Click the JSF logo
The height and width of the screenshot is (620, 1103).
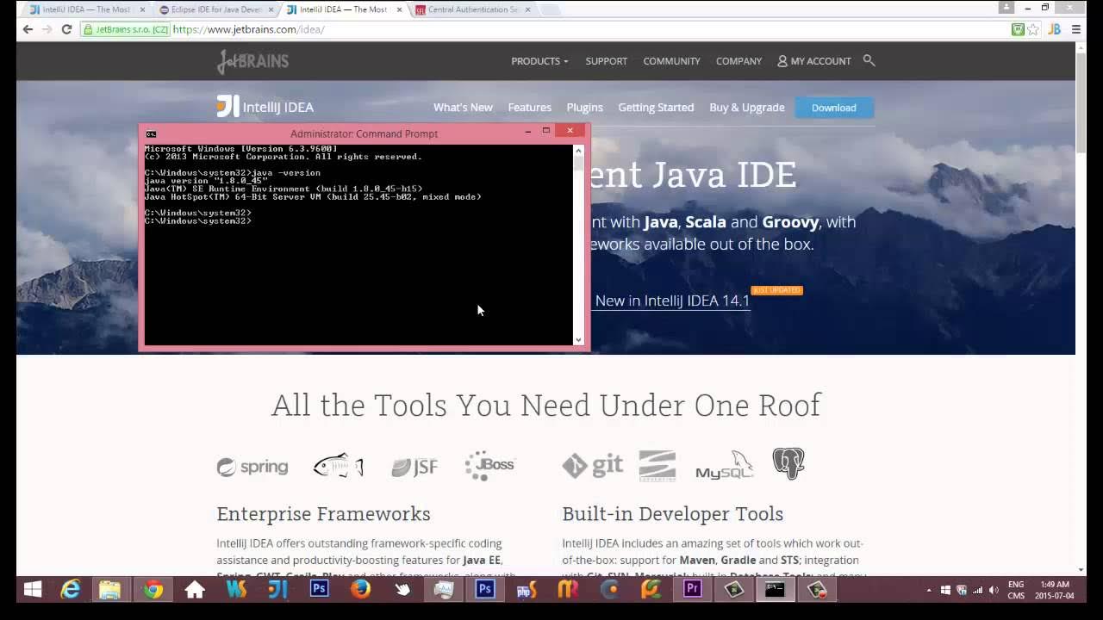pyautogui.click(x=414, y=467)
